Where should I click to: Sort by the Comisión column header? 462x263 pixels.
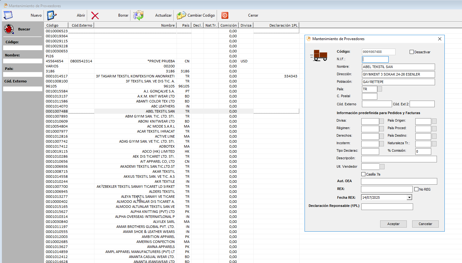[x=228, y=25]
